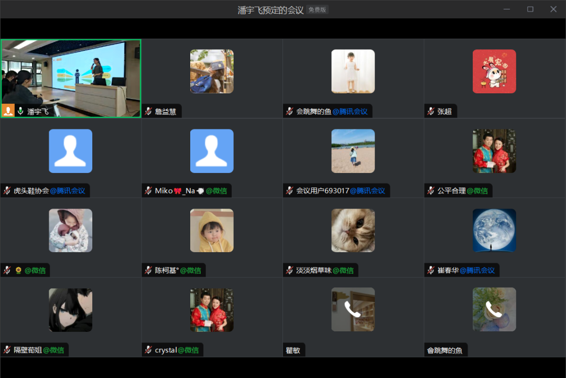The image size is (566, 378).
Task: Click the couple photo avatar above 公平合理
Action: [x=494, y=151]
